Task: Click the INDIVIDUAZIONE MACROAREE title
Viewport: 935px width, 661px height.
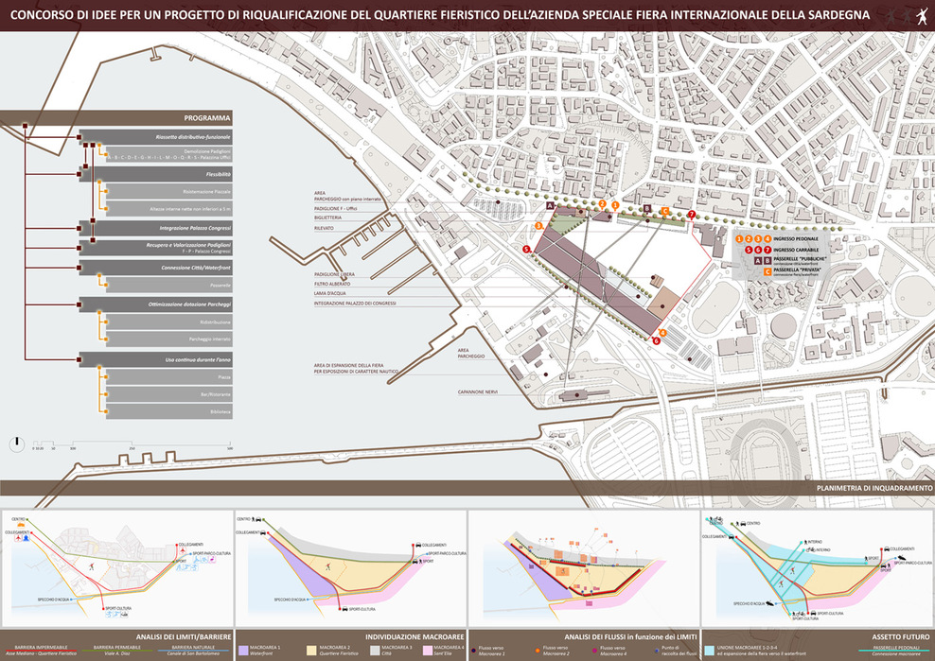Action: coord(415,637)
